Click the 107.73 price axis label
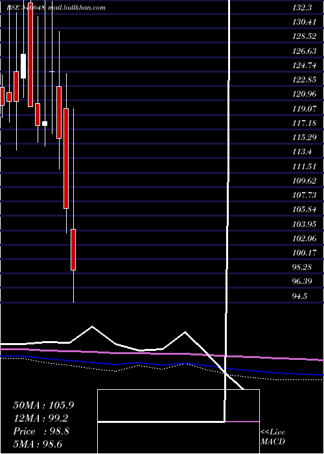 point(305,195)
